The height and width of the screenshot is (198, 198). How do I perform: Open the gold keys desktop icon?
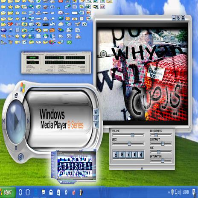[3, 36]
